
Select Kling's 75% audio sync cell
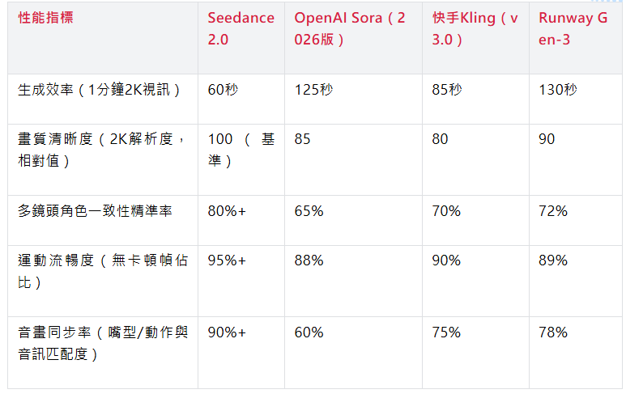(x=446, y=332)
